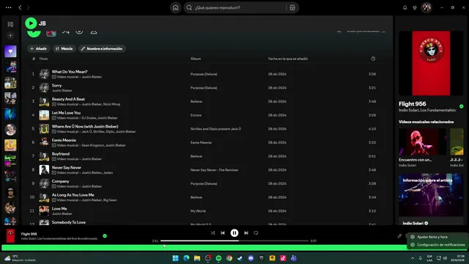469x264 pixels.
Task: Open Never Say Never - The Remixes album
Action: coord(214,170)
